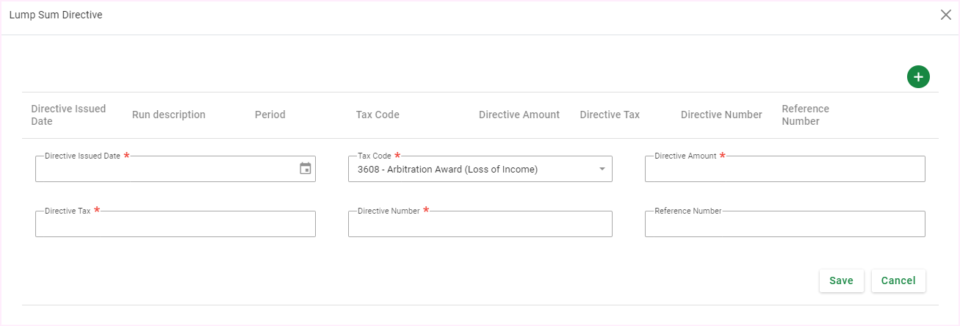Image resolution: width=960 pixels, height=326 pixels.
Task: Click the 'Directive Number' column header
Action: coord(721,115)
